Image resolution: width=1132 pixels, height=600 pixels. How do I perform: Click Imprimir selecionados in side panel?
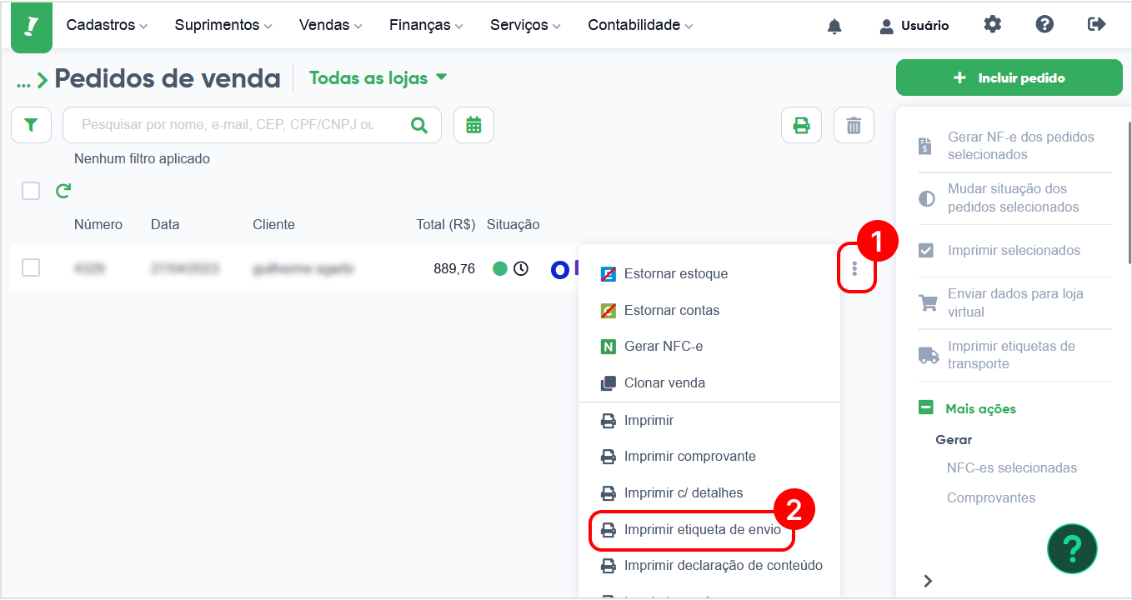(1015, 250)
